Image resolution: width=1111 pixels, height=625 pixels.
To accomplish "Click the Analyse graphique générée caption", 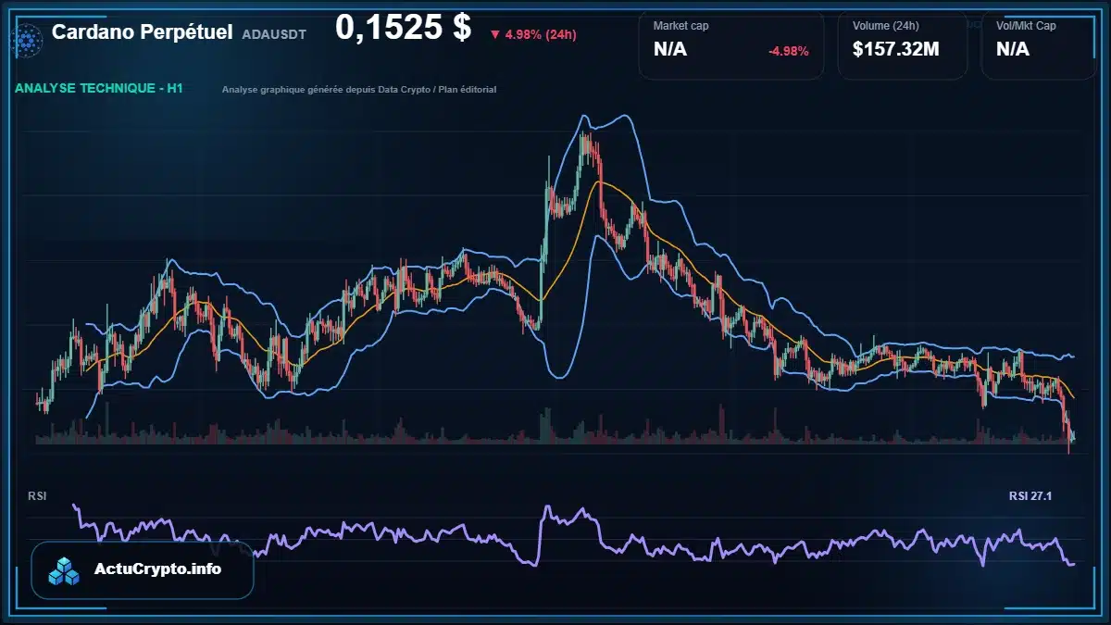I will 359,90.
